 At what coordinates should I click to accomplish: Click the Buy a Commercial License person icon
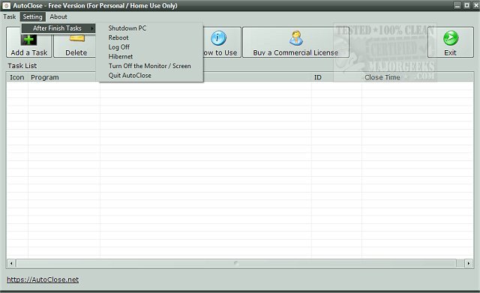[296, 38]
